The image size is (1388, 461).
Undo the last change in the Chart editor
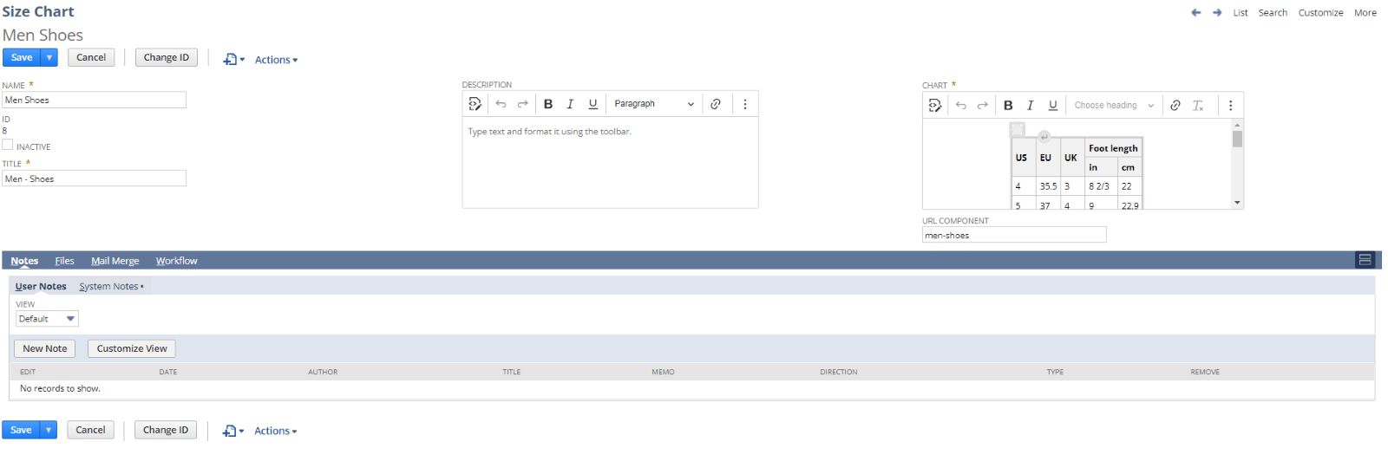click(x=961, y=106)
